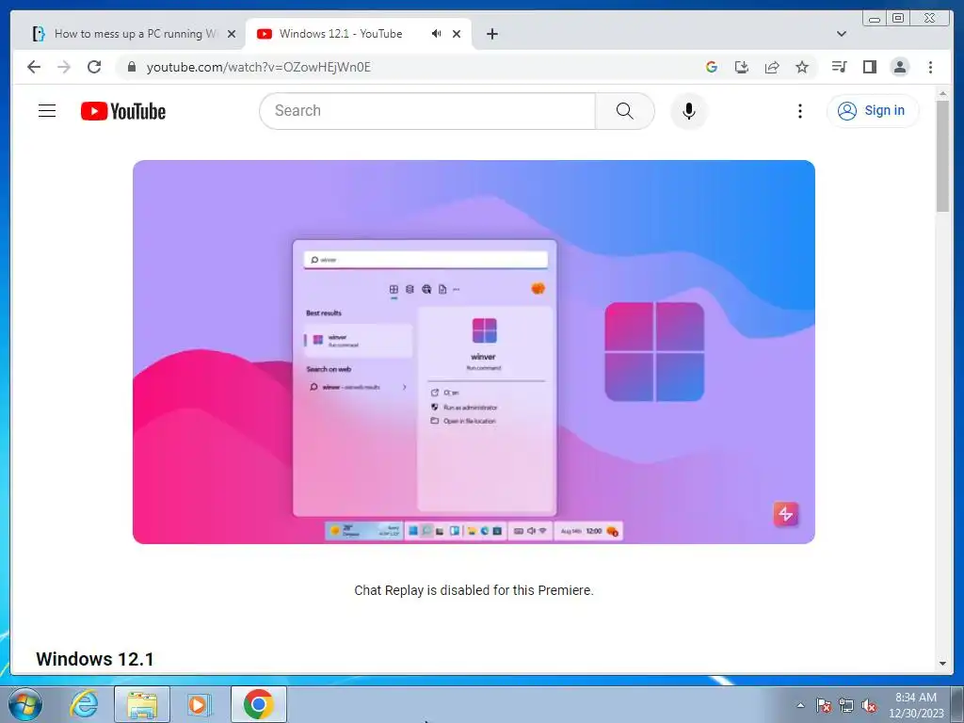Bookmark this page with the star icon
This screenshot has width=964, height=723.
pos(802,67)
